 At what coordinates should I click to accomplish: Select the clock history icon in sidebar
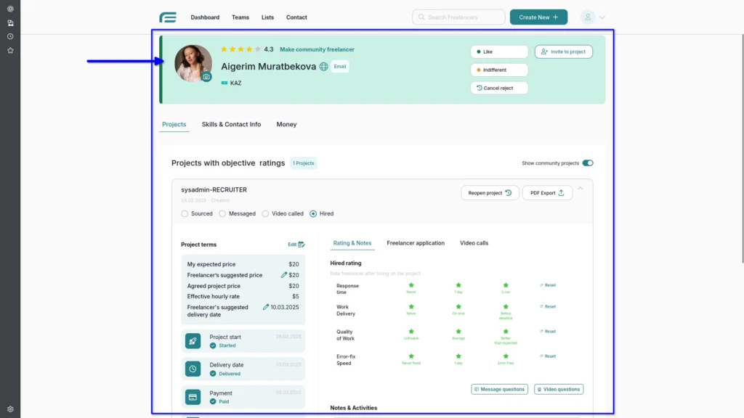pyautogui.click(x=10, y=36)
